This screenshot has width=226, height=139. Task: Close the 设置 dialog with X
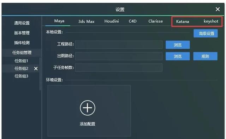218,10
